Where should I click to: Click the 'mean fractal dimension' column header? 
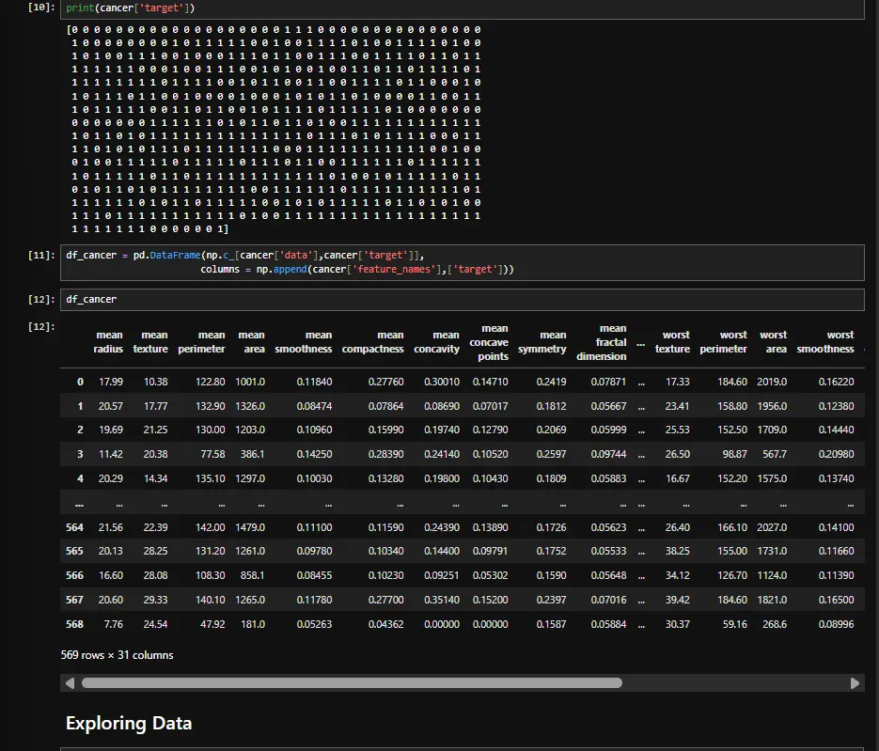coord(602,342)
